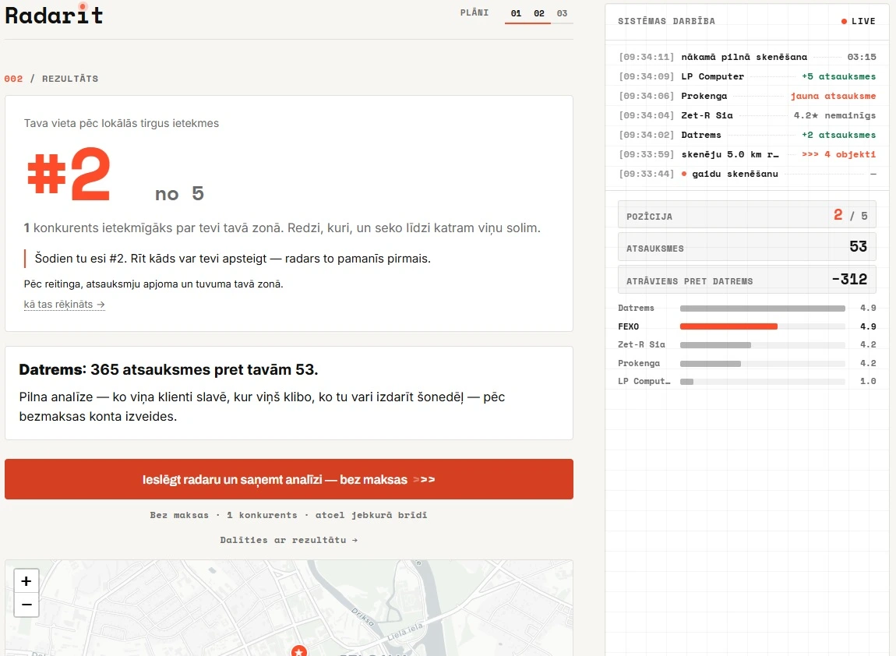Open the Radarit logo home link
This screenshot has width=896, height=656.
coord(54,15)
